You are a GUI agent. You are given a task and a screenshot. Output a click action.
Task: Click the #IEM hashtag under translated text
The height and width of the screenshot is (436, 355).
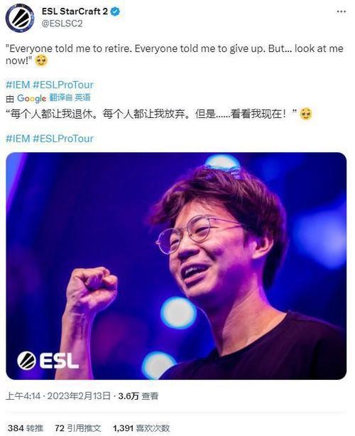coord(18,139)
